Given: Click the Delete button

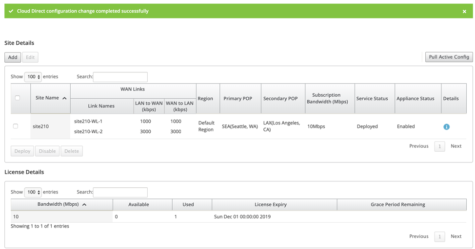Looking at the screenshot, I should click(x=72, y=151).
